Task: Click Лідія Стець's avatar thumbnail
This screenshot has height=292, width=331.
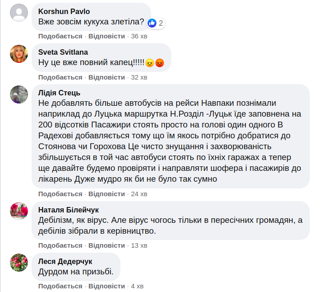Action: pos(19,94)
